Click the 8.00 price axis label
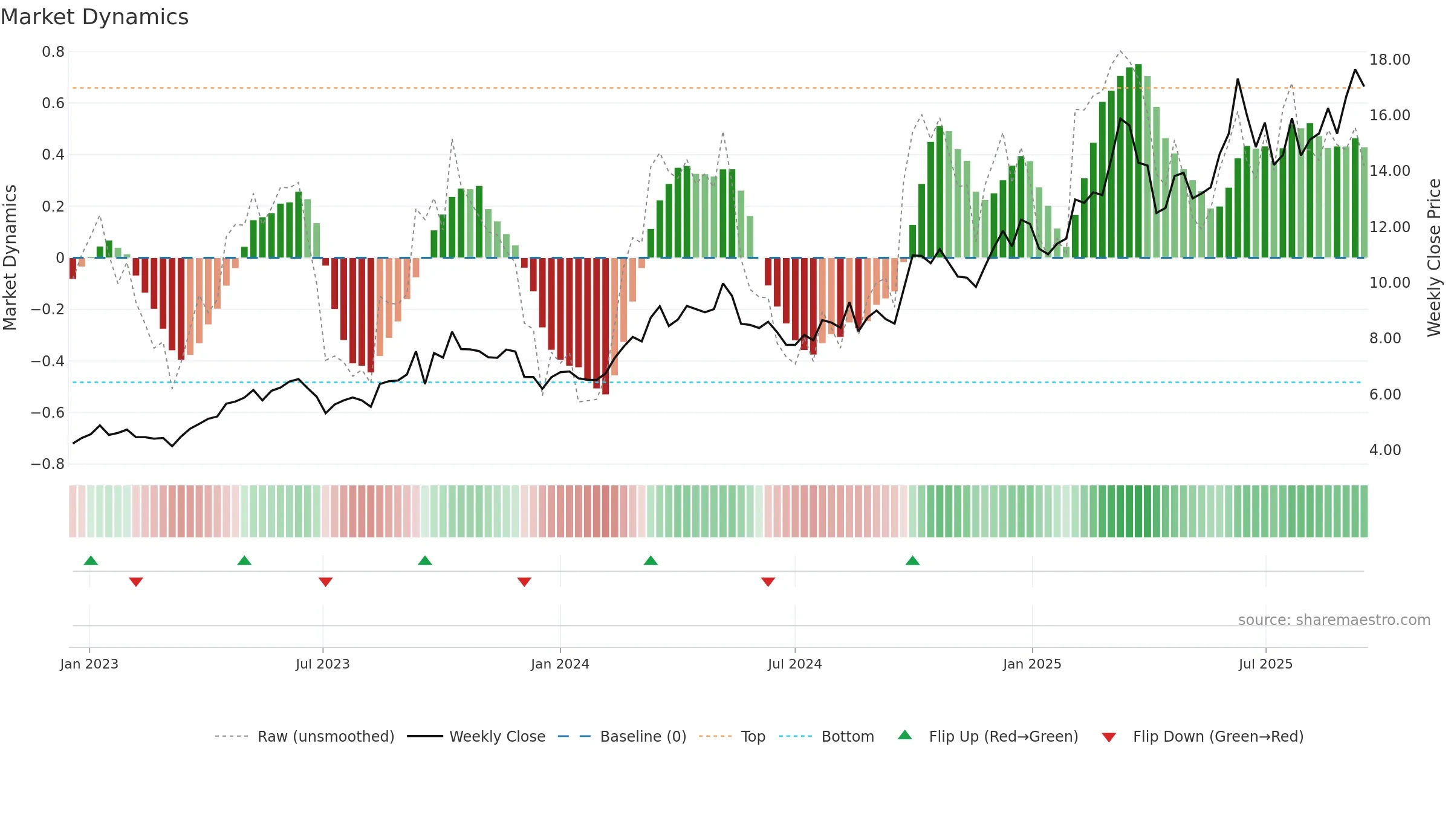 pos(1385,338)
